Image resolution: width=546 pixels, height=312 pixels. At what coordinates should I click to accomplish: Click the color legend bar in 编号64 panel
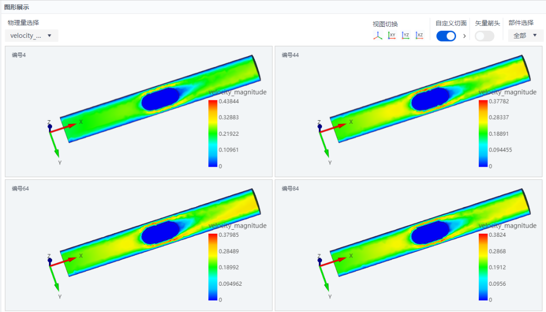click(x=213, y=267)
